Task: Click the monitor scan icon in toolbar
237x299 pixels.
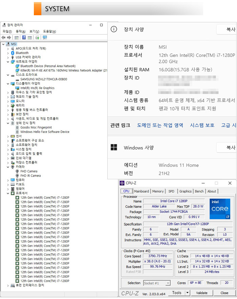Action: point(45,38)
